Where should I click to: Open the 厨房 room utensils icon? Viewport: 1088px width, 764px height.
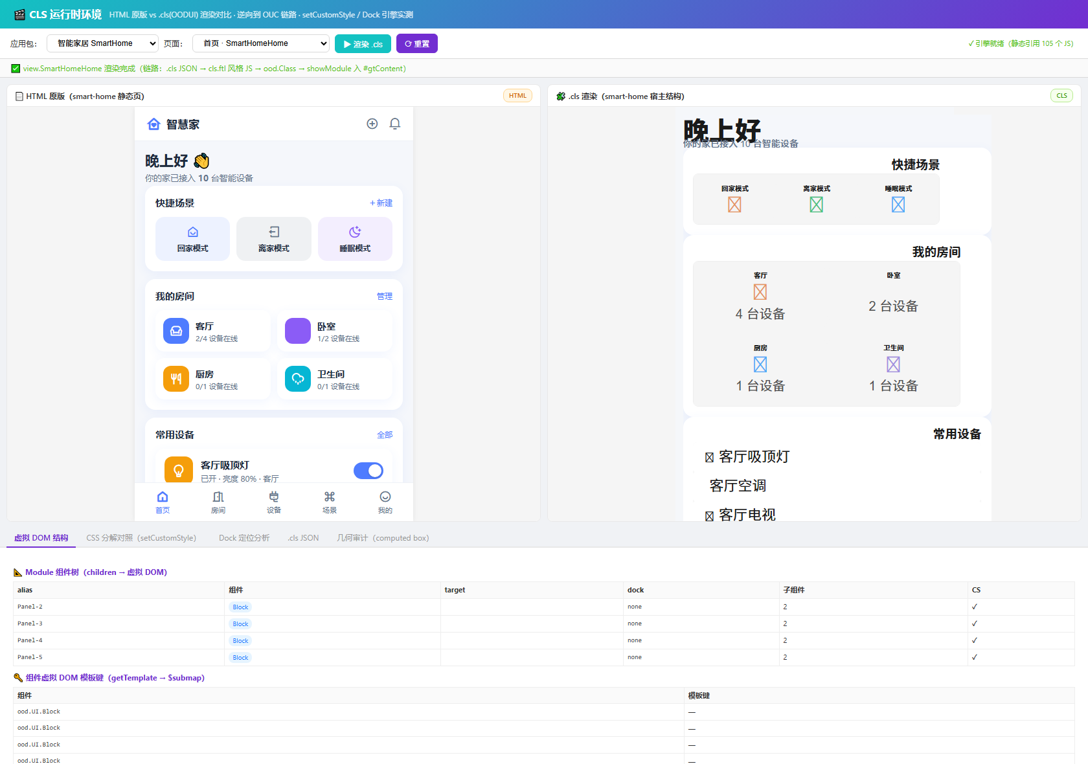coord(176,379)
